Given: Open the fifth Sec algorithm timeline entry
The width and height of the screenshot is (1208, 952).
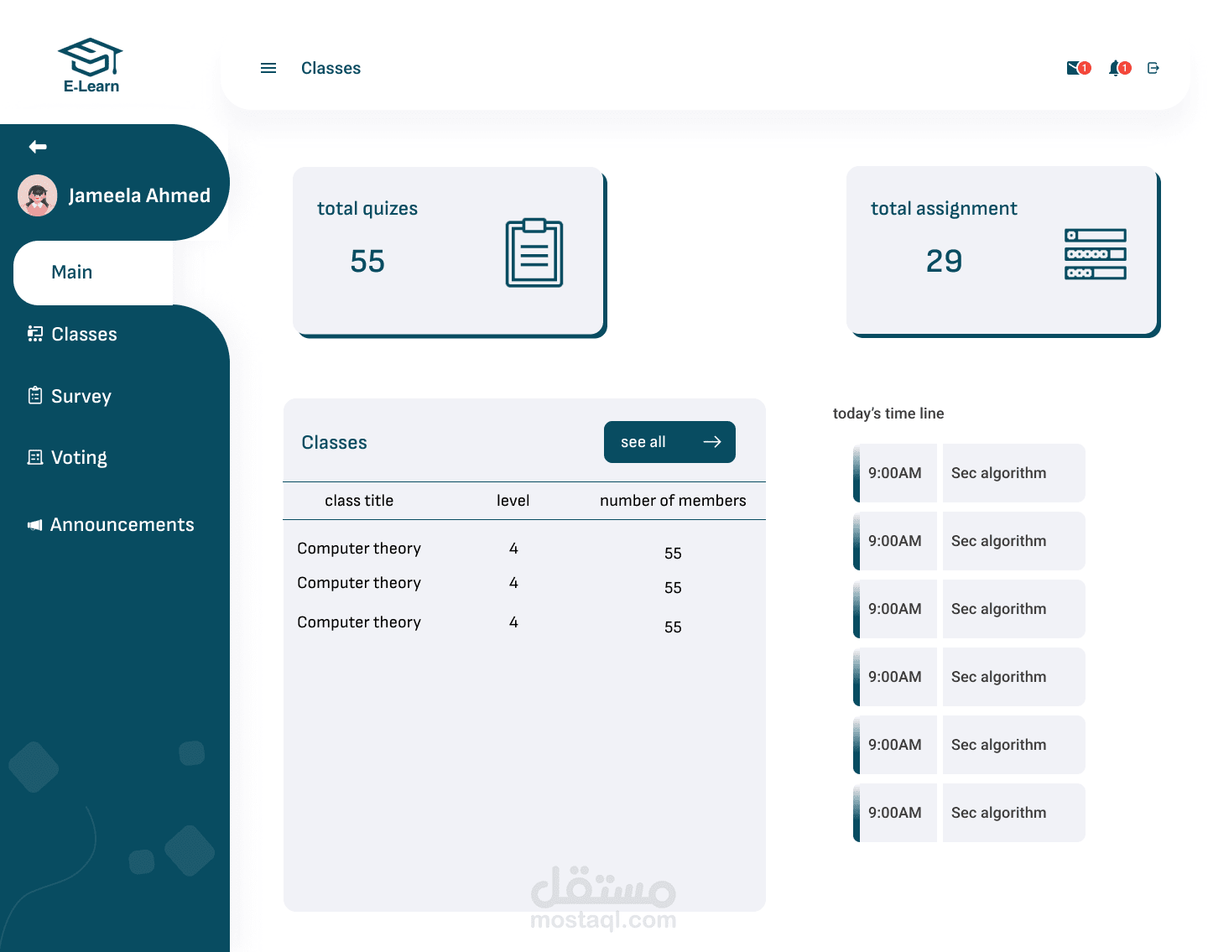Looking at the screenshot, I should [x=1013, y=745].
